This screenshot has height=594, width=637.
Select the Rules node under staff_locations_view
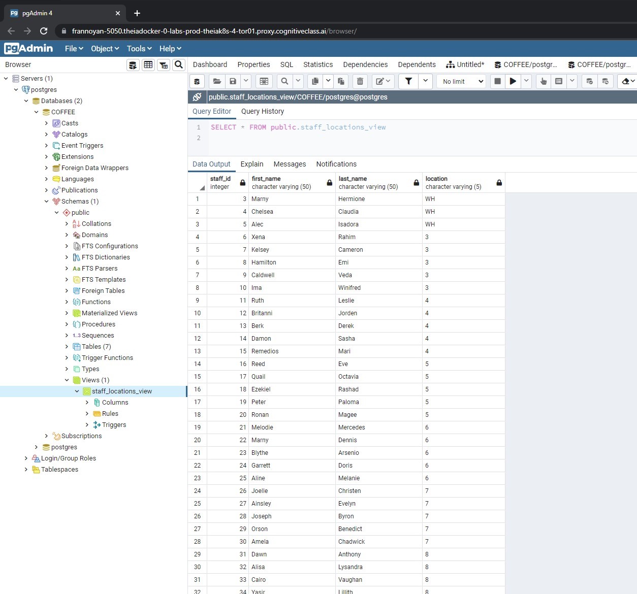(109, 413)
